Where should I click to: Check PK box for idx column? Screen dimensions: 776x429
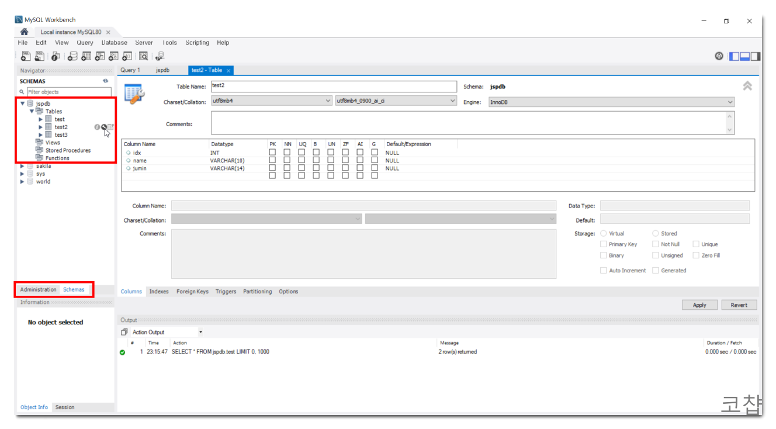coord(272,153)
